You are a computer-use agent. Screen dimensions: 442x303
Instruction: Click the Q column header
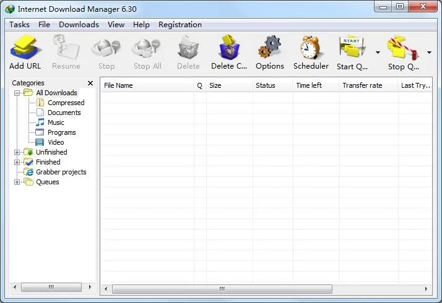(x=199, y=85)
